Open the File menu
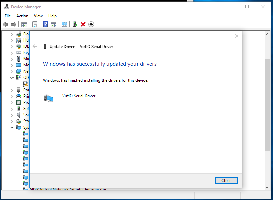This screenshot has width=273, height=200. [8, 16]
